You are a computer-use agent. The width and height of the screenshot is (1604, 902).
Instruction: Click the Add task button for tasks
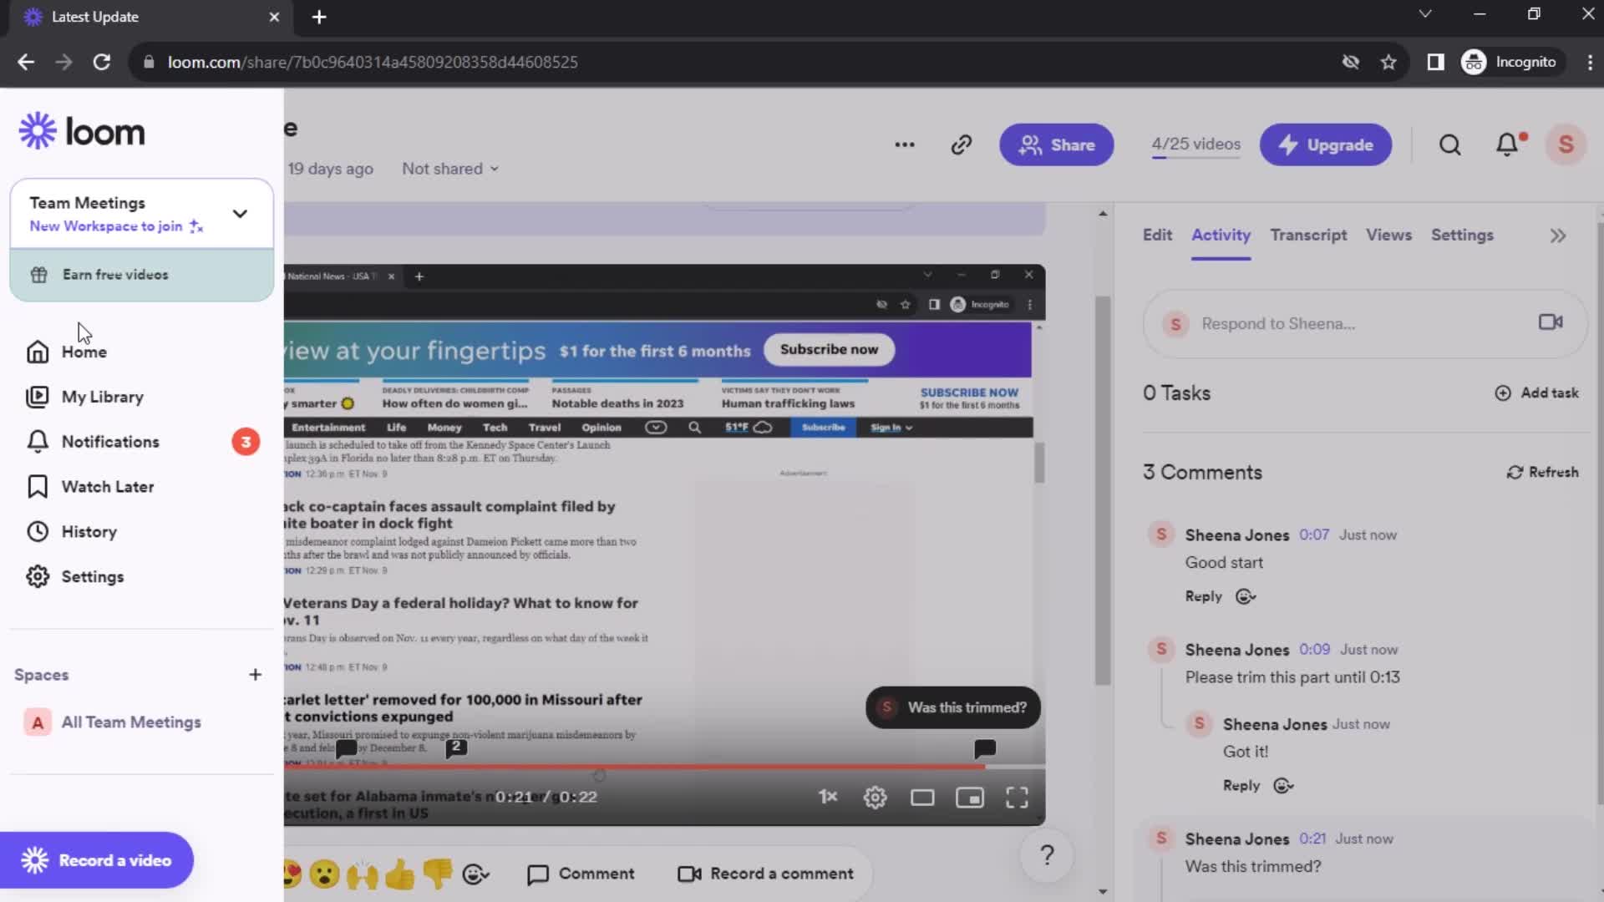[x=1538, y=393]
